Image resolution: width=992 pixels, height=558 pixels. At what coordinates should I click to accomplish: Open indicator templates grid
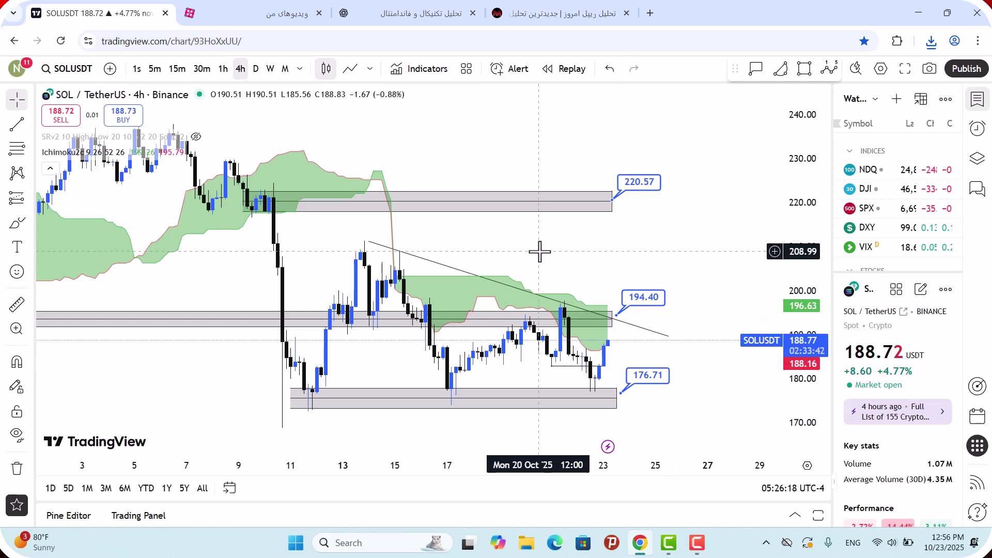467,69
